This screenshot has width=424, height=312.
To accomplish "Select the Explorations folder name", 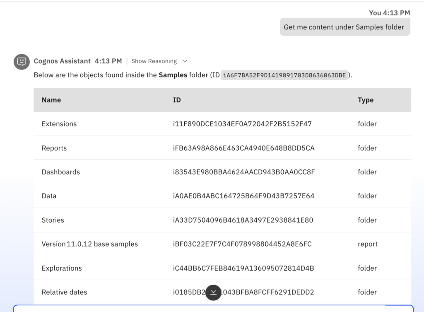I will click(62, 268).
